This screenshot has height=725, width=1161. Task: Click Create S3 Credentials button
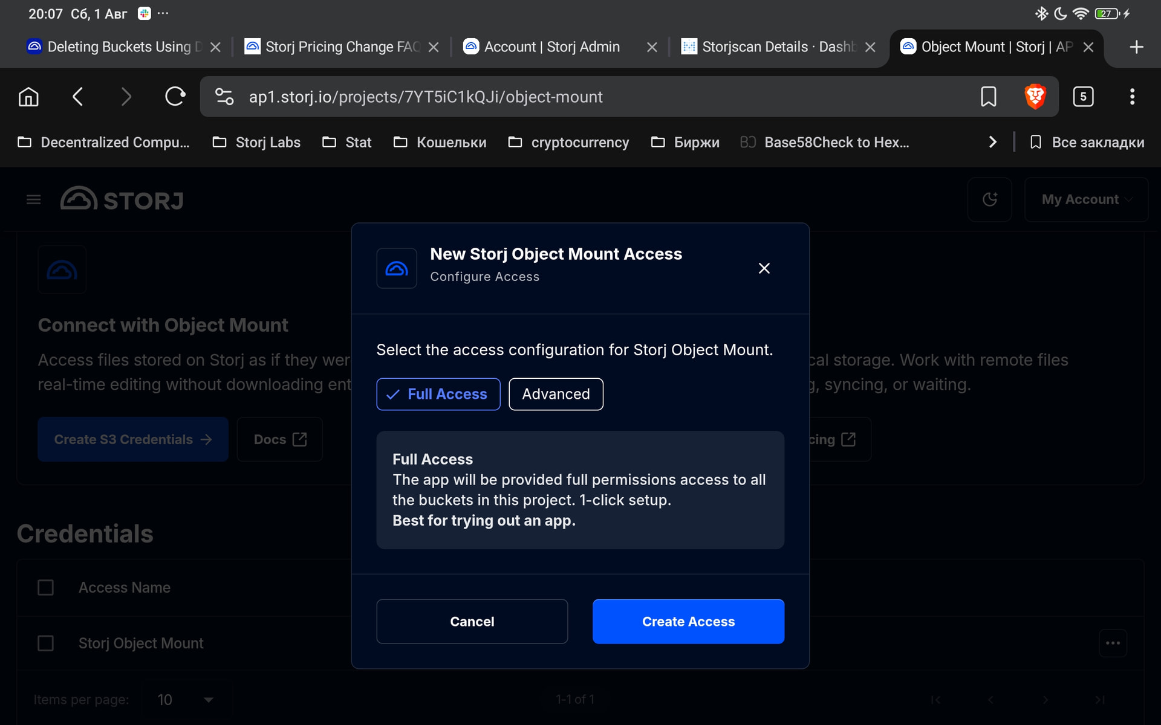point(133,439)
